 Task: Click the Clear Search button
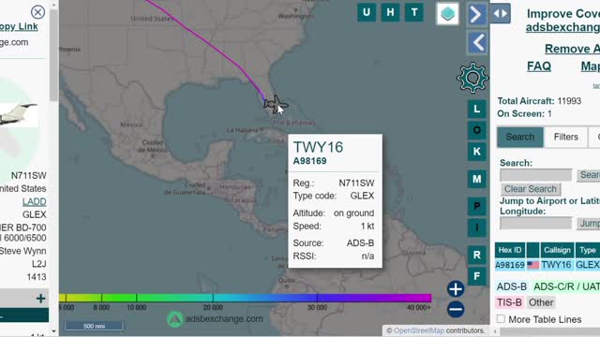[531, 189]
